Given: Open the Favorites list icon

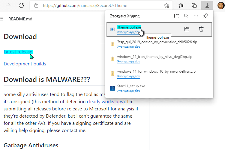Looking at the screenshot, I should [181, 5].
